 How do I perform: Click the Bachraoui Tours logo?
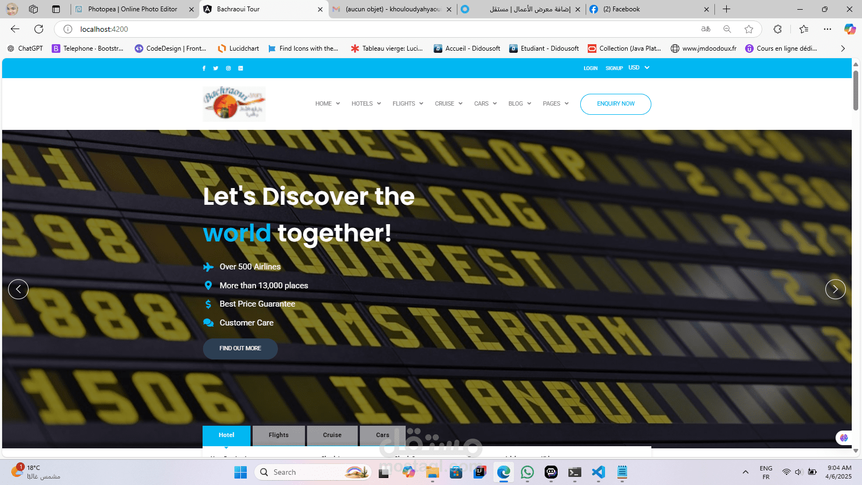coord(234,103)
